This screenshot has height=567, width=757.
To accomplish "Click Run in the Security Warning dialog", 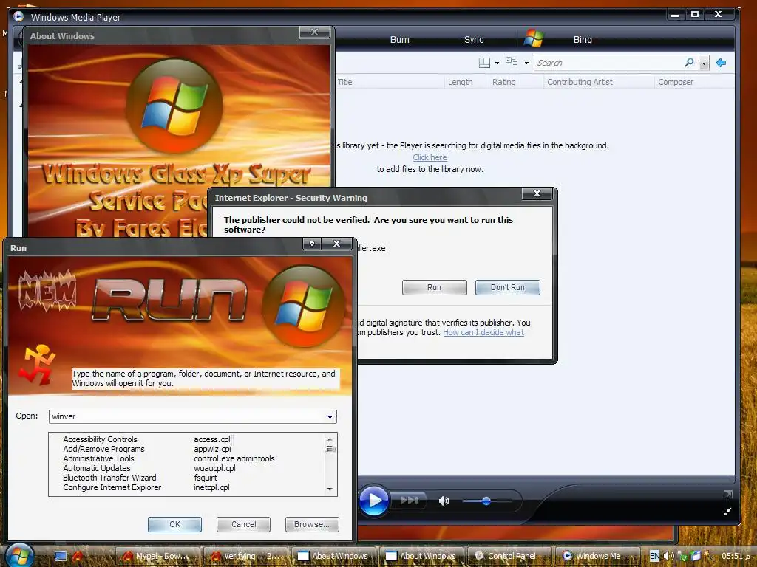I will [434, 287].
